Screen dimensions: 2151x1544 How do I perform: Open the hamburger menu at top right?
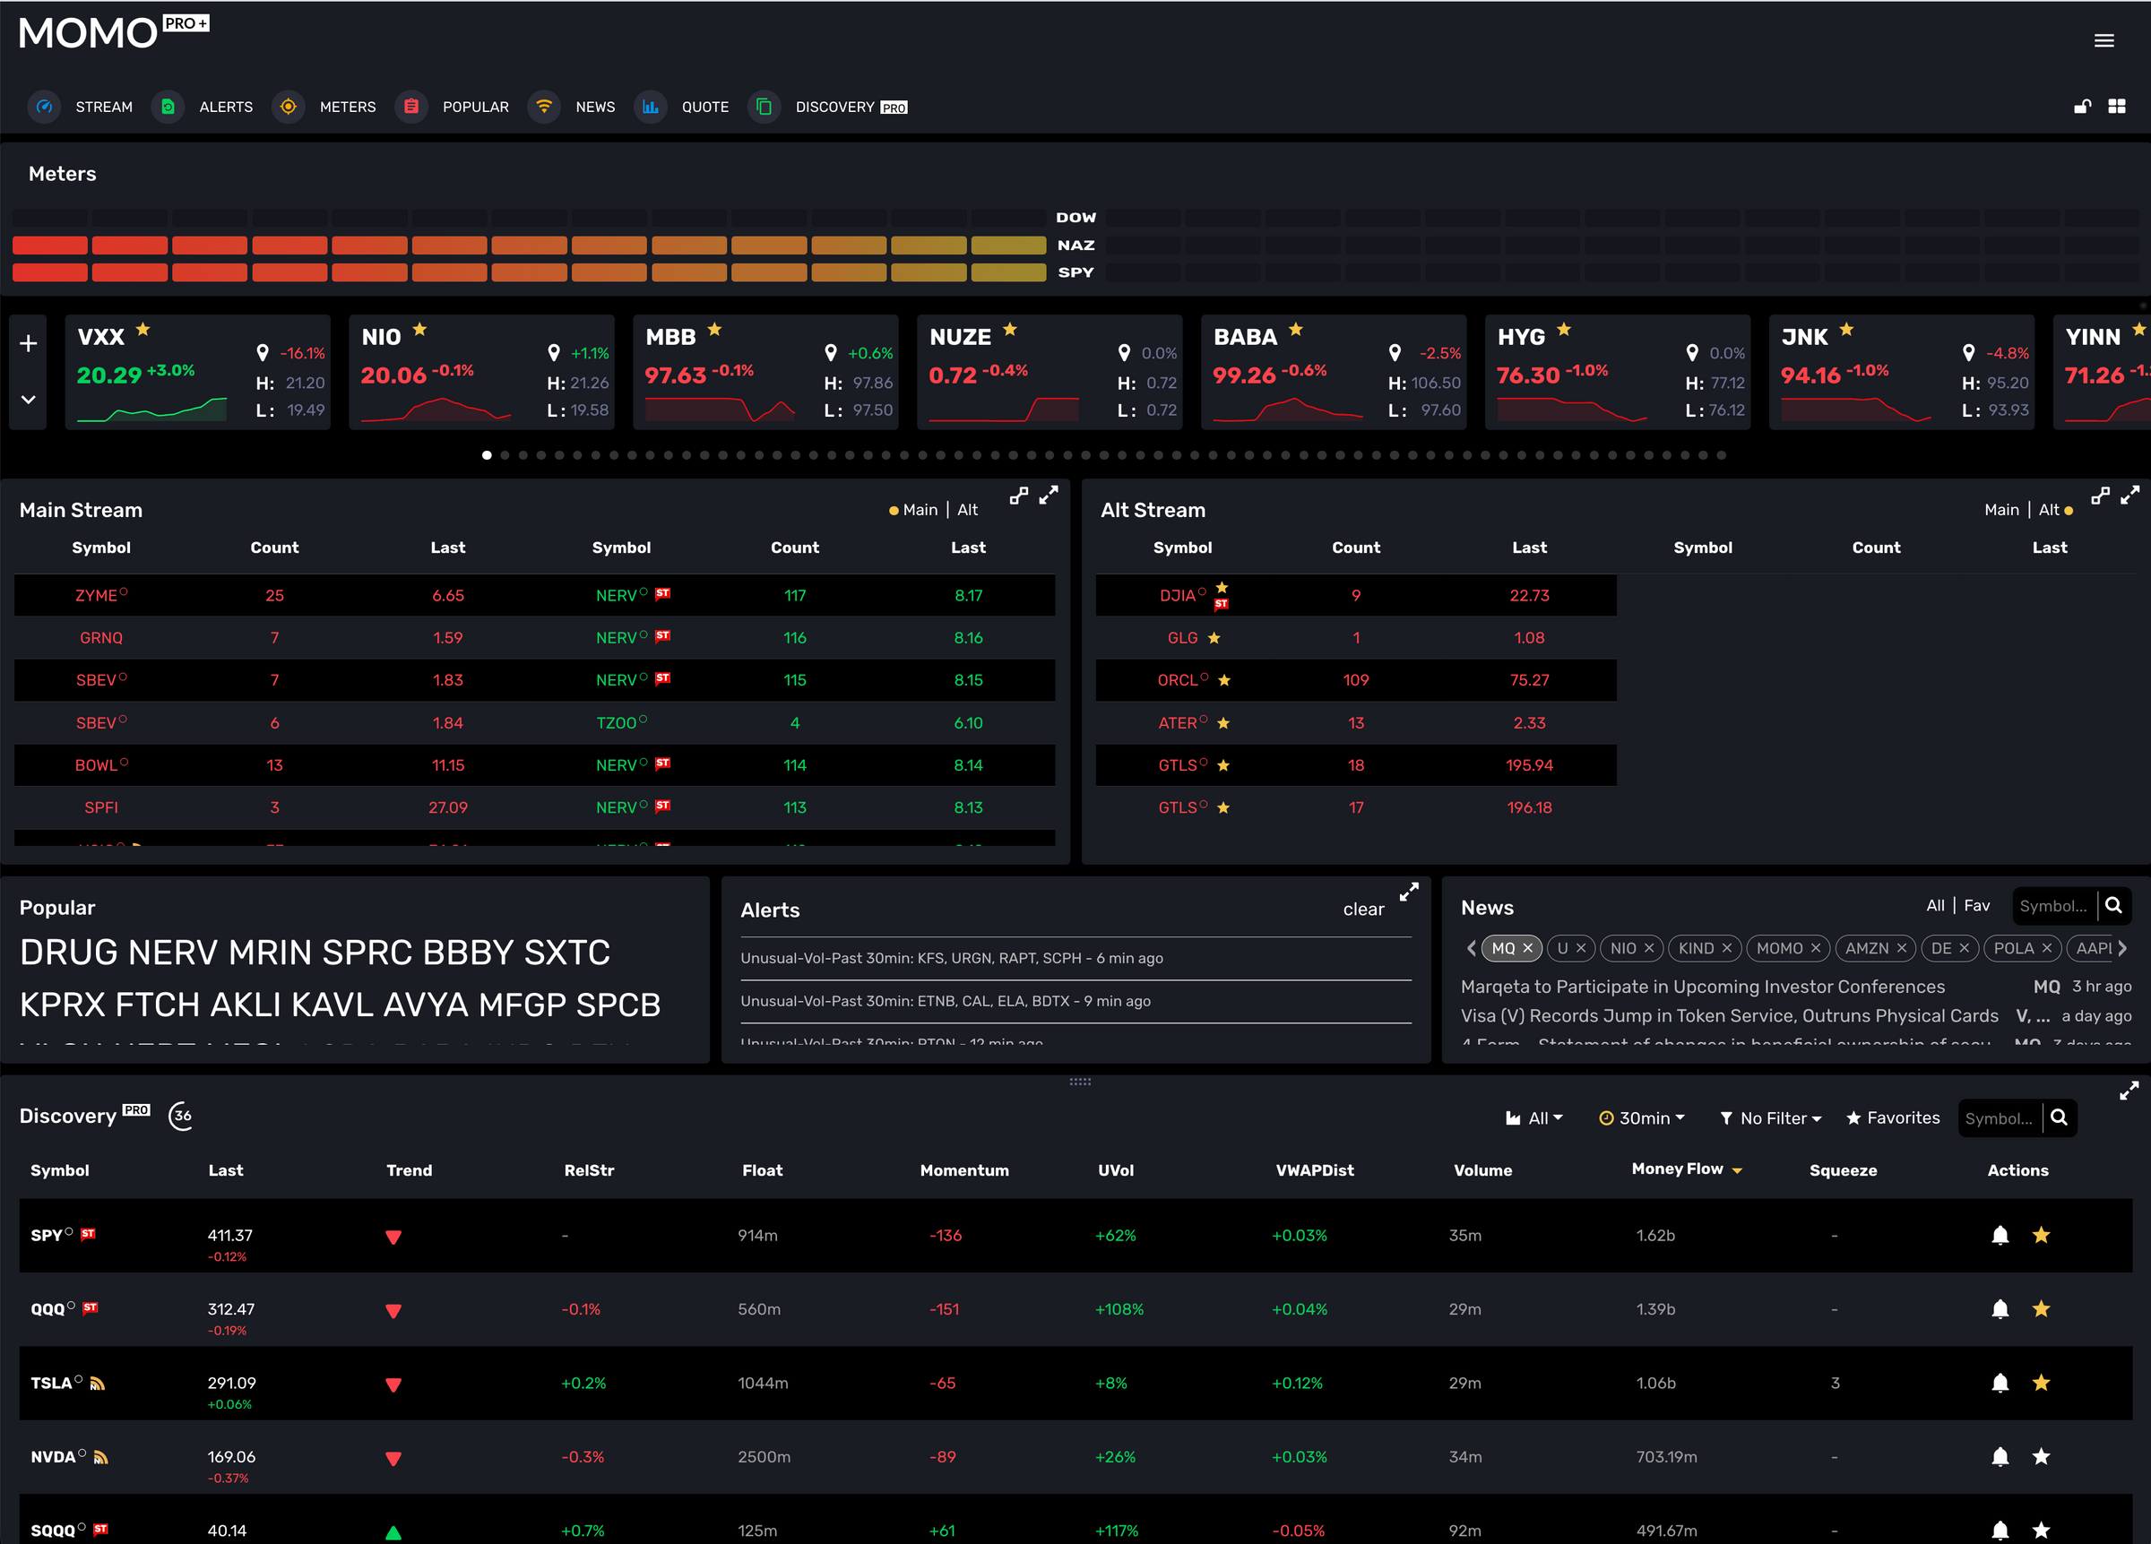2103,39
